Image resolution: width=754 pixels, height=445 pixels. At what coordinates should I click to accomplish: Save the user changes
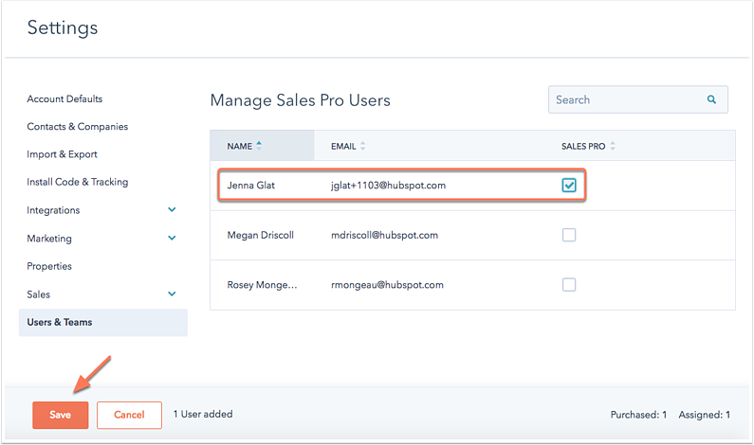pos(61,415)
